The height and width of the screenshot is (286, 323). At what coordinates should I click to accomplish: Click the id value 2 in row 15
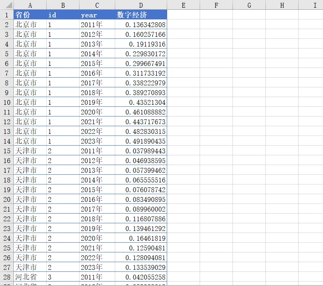[x=63, y=151]
